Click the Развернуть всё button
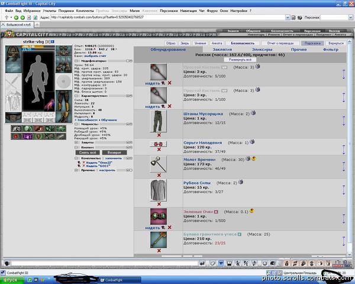Screen dimensions: 355x284 (x=240, y=60)
